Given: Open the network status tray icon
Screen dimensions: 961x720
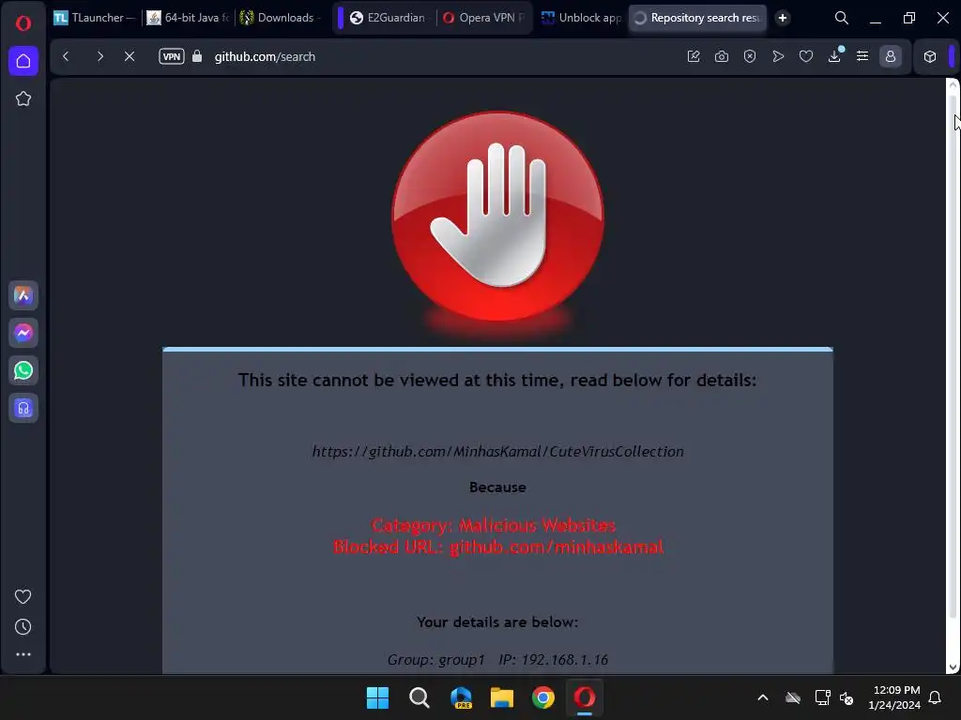Looking at the screenshot, I should tap(822, 697).
